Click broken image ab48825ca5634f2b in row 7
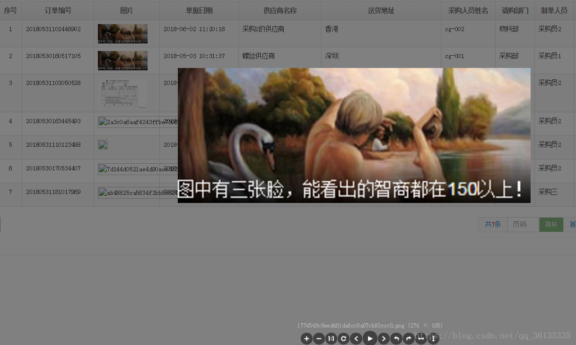 coord(138,193)
